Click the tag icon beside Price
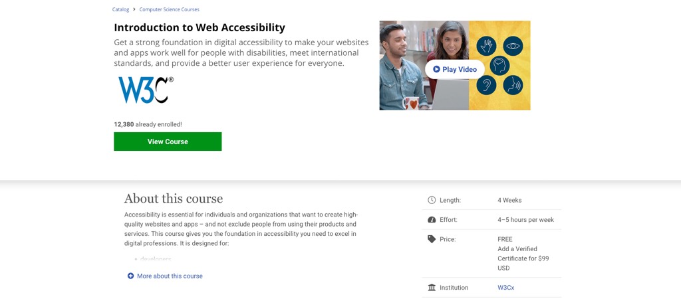Viewport: 681px width, 299px height. [432, 239]
